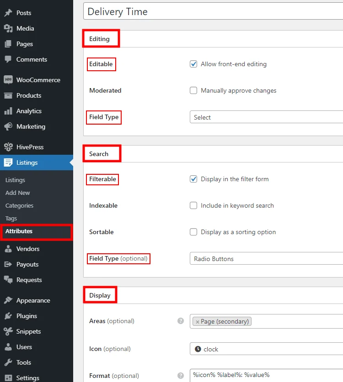Click the Pages icon

tap(8, 44)
